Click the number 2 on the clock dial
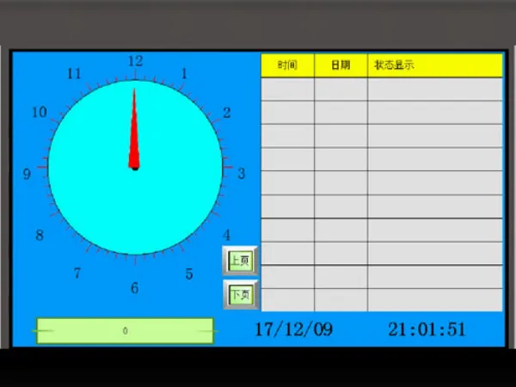The width and height of the screenshot is (516, 387). click(x=226, y=113)
